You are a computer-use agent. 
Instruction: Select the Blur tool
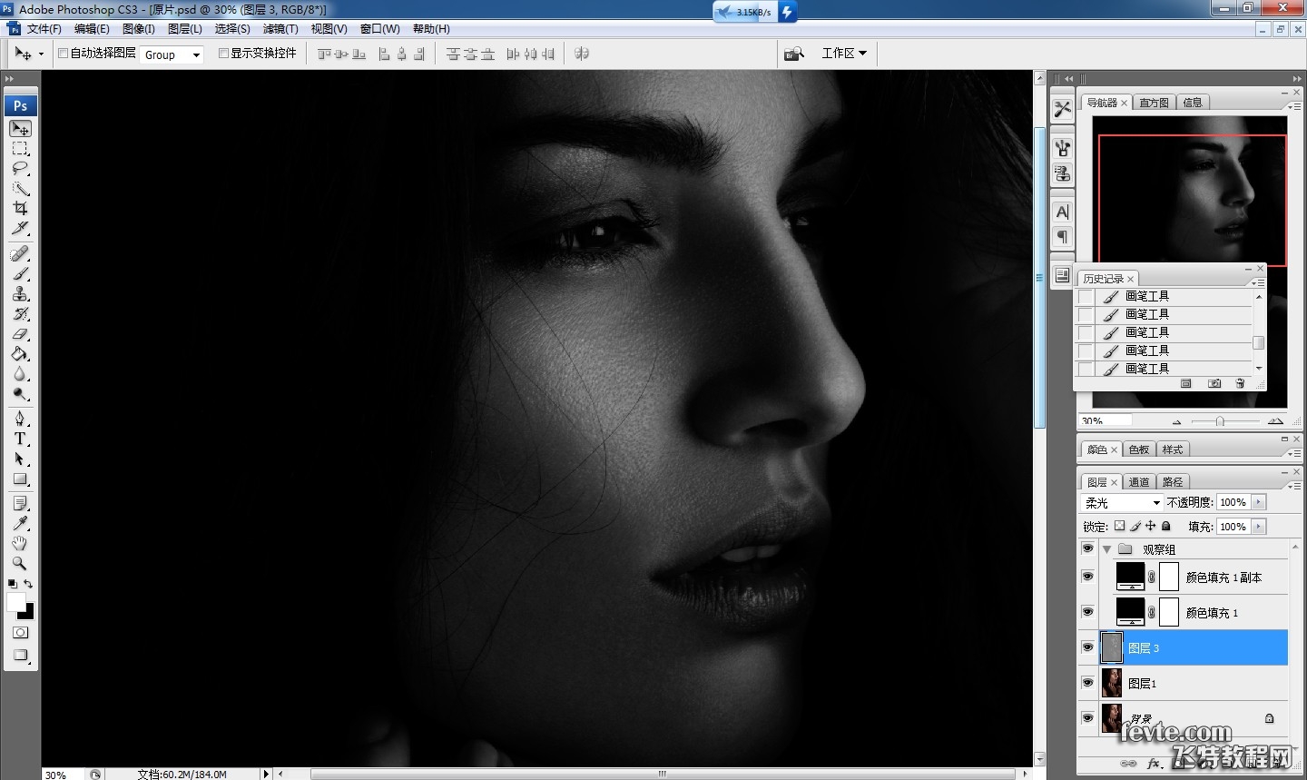[x=20, y=373]
